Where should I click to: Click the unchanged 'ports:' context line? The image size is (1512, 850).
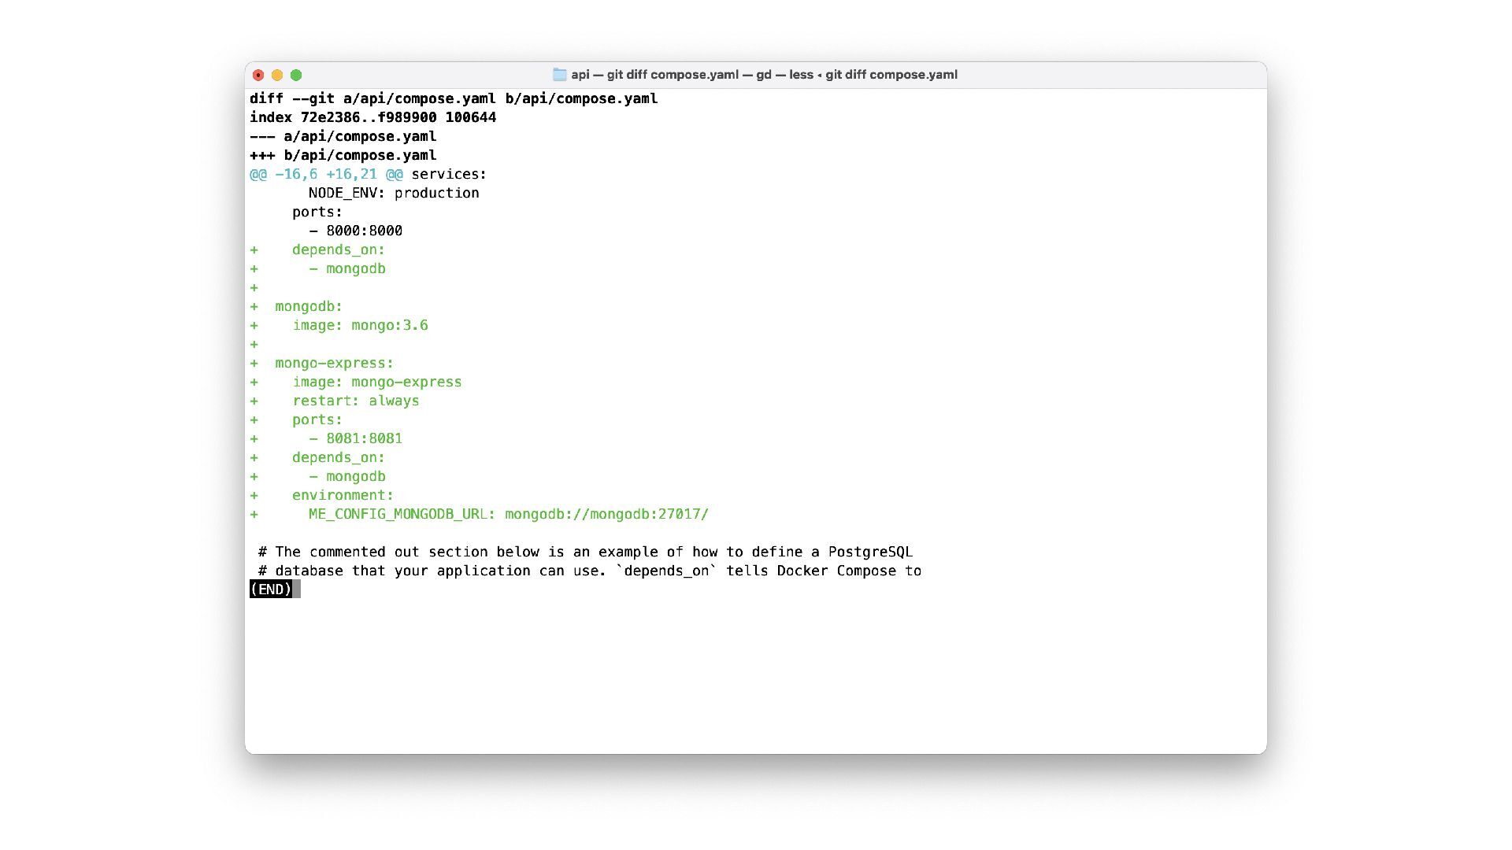(x=317, y=212)
